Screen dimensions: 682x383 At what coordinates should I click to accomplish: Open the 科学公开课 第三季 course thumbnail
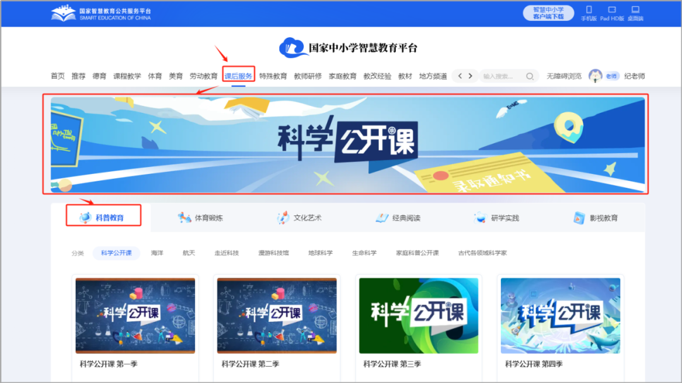point(419,315)
